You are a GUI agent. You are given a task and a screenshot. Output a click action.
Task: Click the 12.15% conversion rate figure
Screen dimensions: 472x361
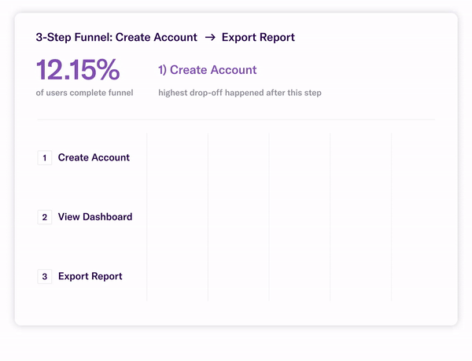pyautogui.click(x=78, y=70)
